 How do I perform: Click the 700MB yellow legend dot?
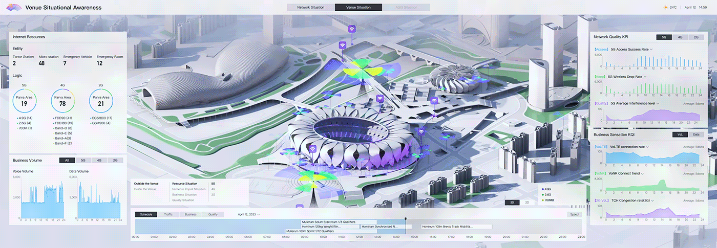(x=542, y=200)
